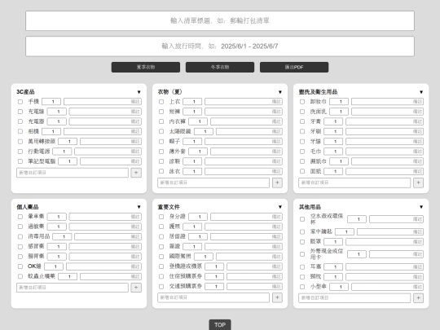The width and height of the screenshot is (440, 330).
Task: Click the 冬季衣物 button
Action: (220, 67)
